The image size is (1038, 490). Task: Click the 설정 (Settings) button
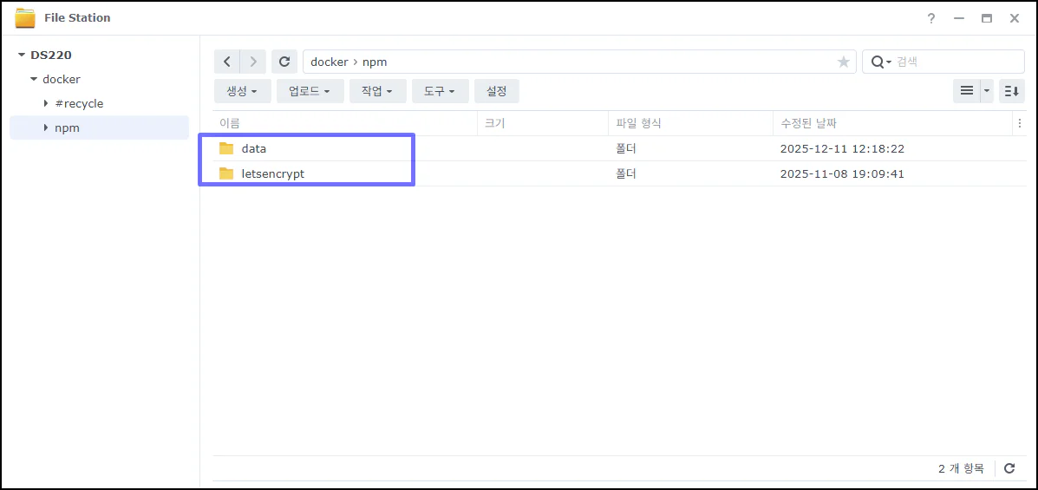click(496, 91)
